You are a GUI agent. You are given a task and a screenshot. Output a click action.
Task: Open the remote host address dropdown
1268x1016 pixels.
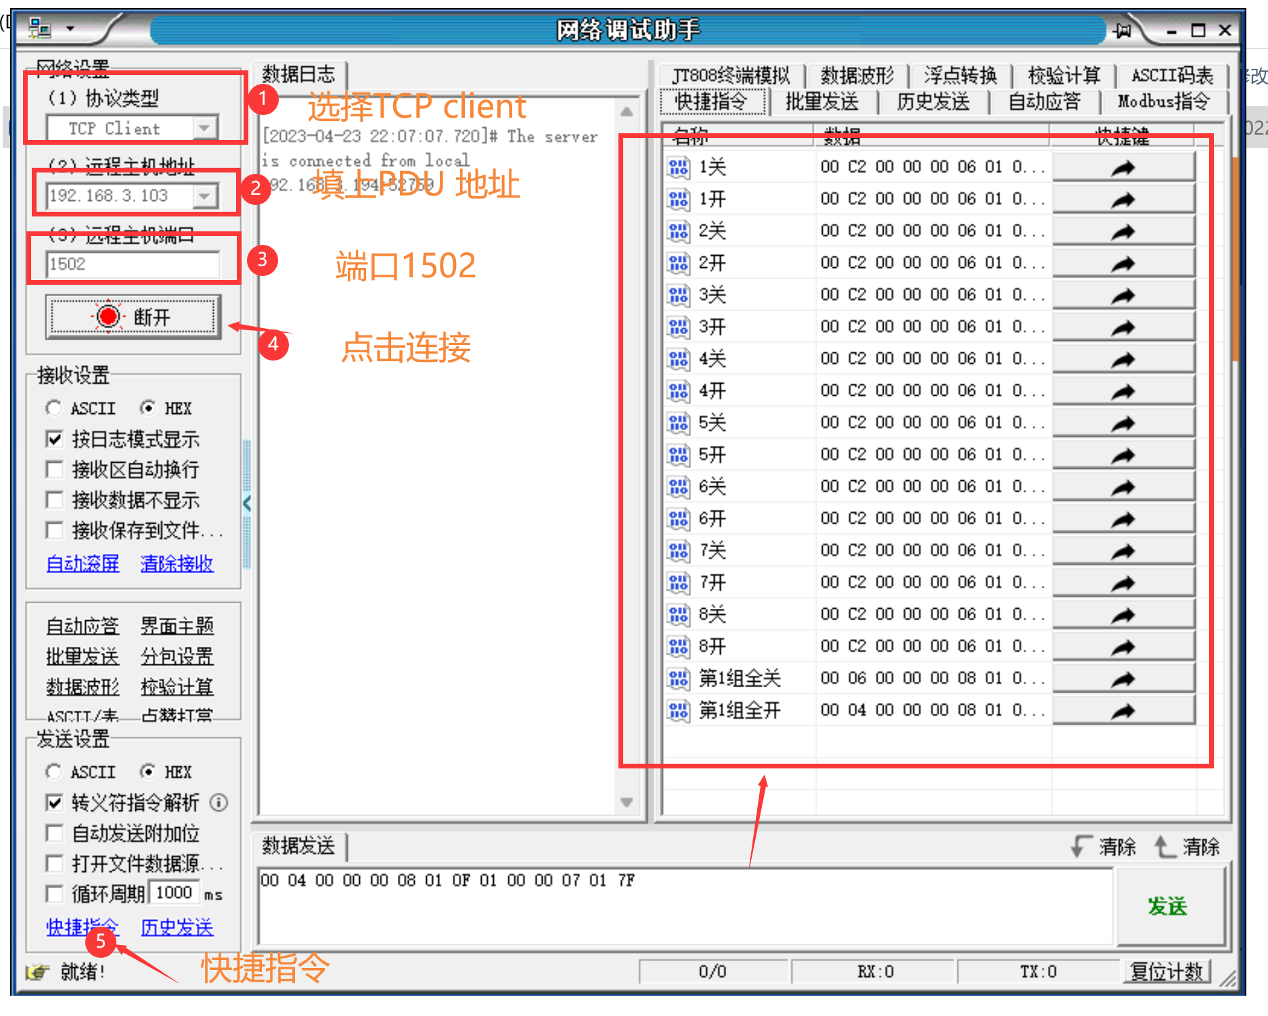[x=204, y=196]
